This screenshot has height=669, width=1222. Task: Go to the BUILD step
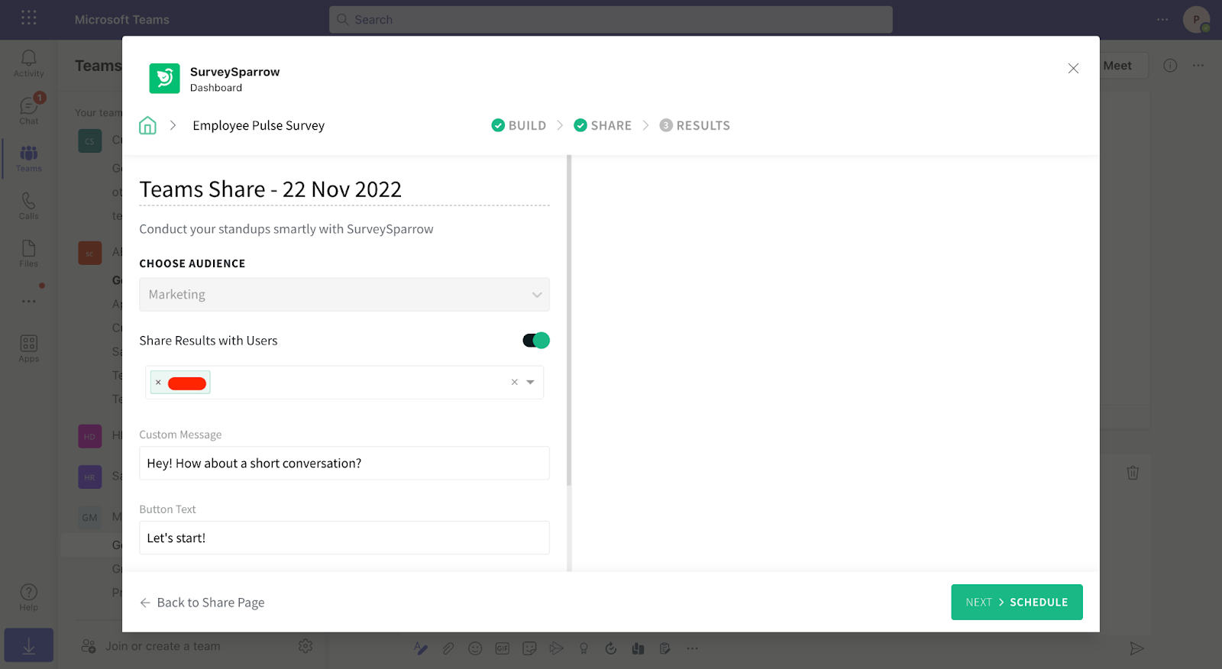519,125
